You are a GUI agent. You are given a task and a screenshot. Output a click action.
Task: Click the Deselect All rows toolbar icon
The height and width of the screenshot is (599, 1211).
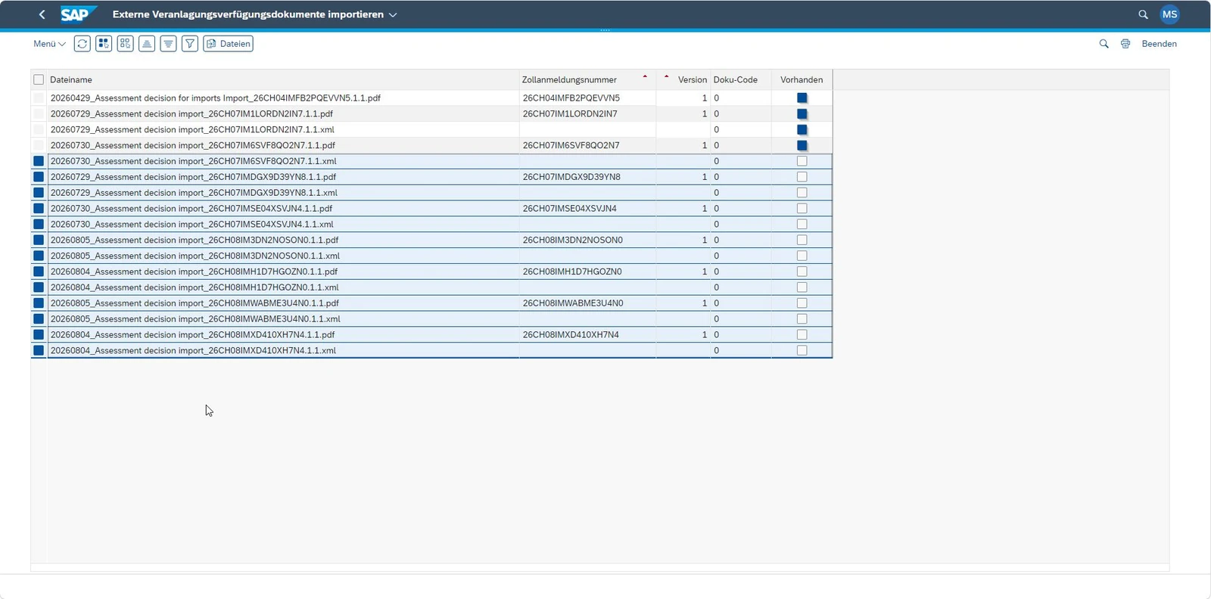click(126, 44)
